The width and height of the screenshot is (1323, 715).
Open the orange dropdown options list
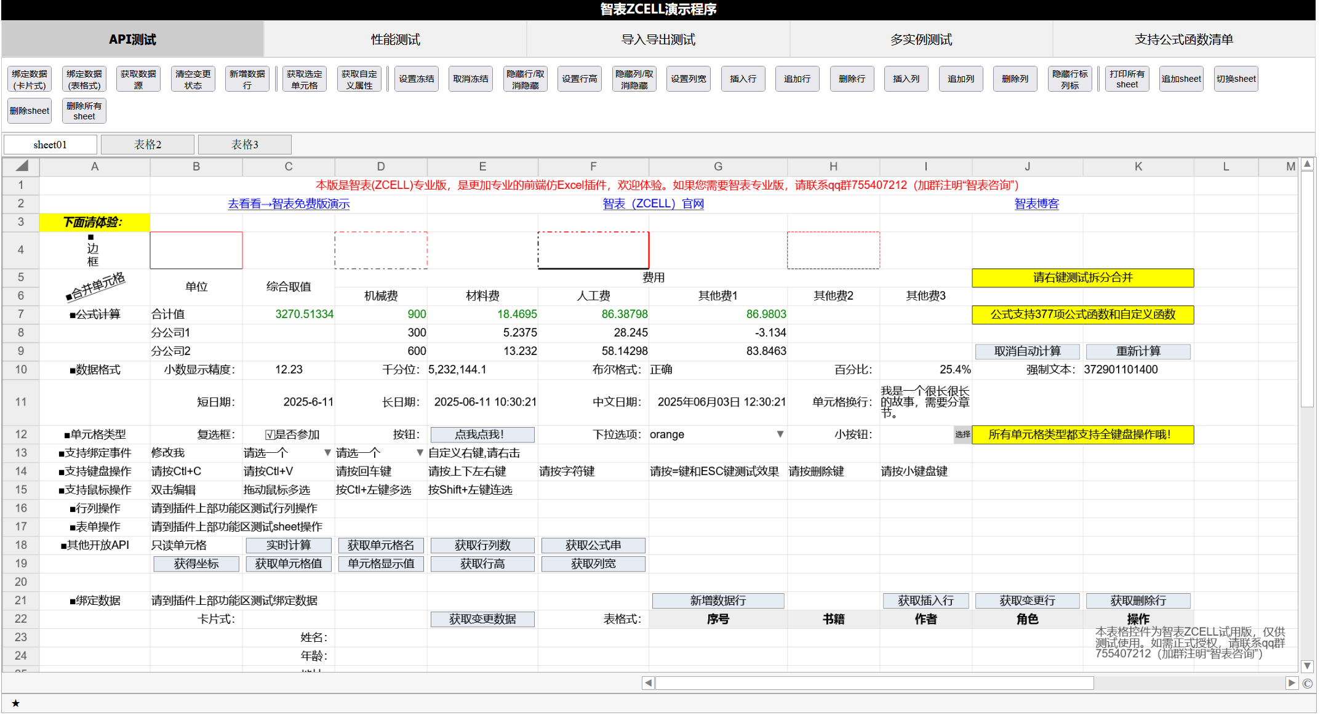tap(780, 434)
